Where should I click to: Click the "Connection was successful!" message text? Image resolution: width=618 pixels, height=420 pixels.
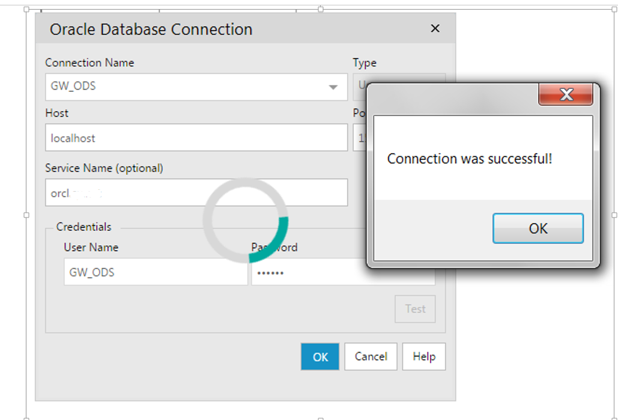470,159
